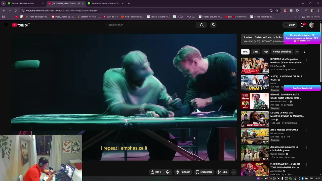The height and width of the screenshot is (181, 322).
Task: Dislike the video with thumbs down
Action: coord(168,172)
